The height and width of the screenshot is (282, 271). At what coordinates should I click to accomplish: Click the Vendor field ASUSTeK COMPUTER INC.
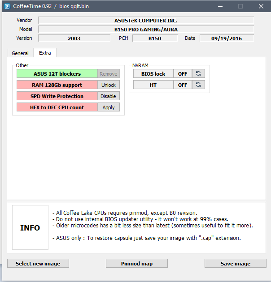[146, 20]
